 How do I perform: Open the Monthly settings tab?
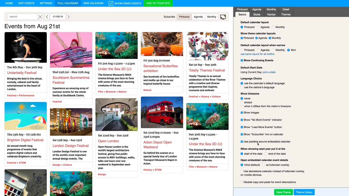click(x=271, y=9)
